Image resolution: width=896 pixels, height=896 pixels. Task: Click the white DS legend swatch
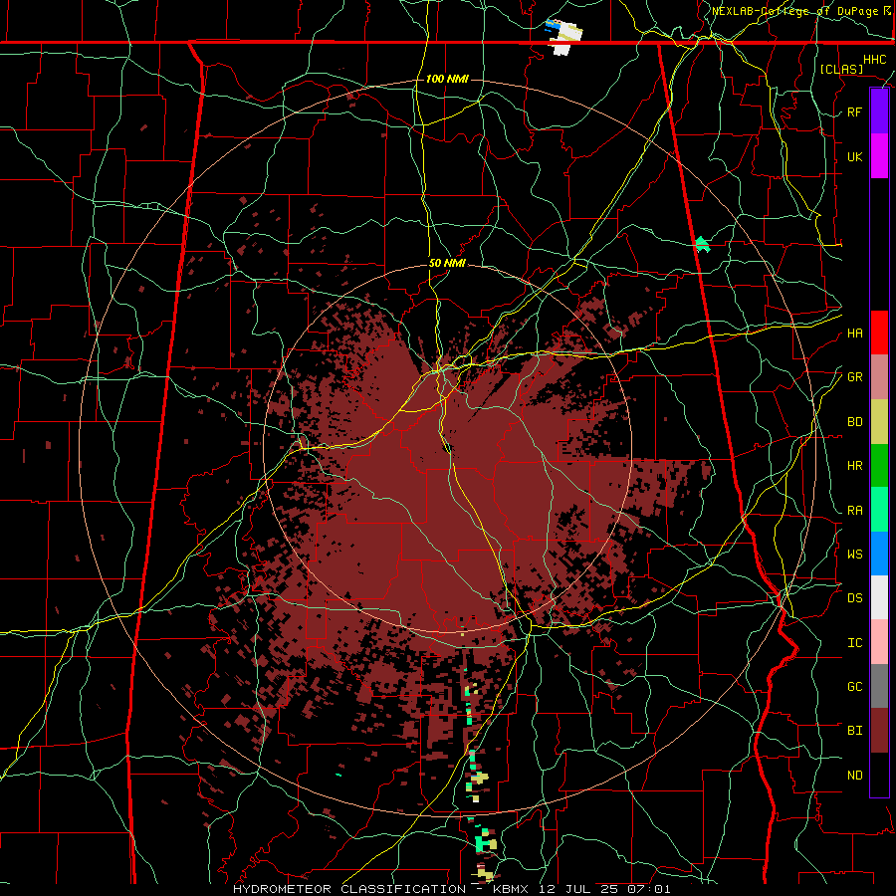[x=879, y=597]
